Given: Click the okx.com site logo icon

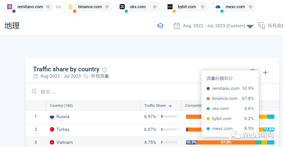Looking at the screenshot, I should (122, 7).
